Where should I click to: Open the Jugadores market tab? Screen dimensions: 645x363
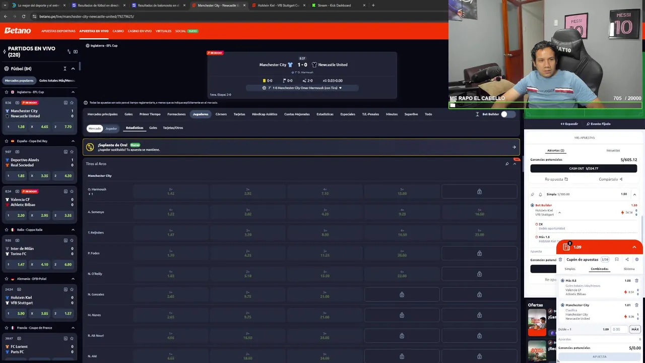(200, 114)
